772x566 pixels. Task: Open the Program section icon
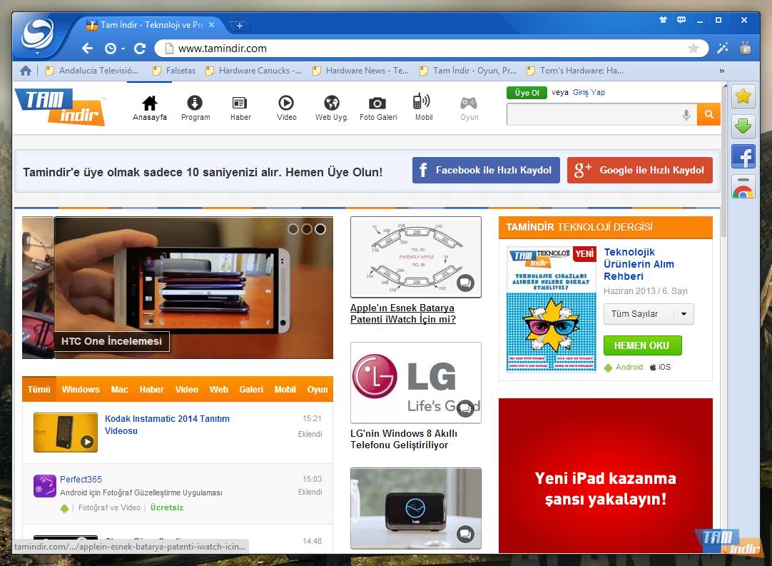195,102
